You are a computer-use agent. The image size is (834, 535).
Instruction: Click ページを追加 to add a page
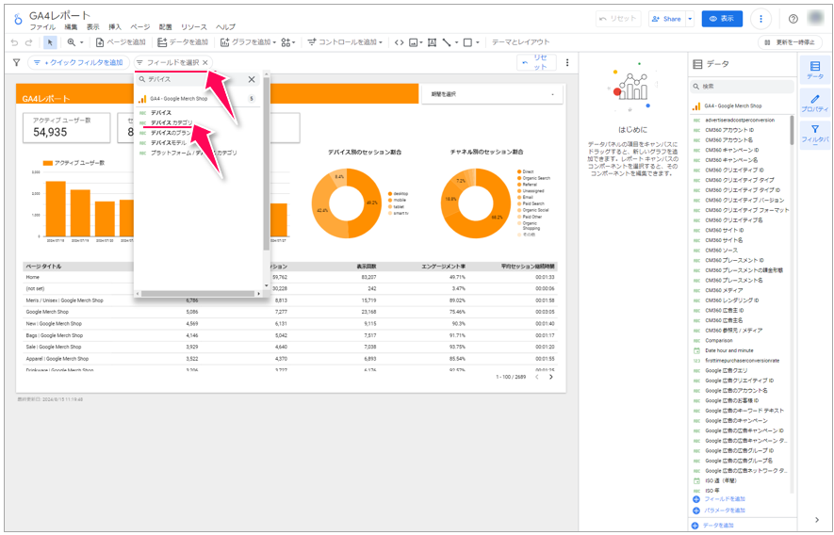coord(121,42)
